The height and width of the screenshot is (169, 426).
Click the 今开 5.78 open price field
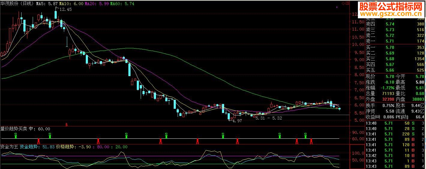point(410,77)
